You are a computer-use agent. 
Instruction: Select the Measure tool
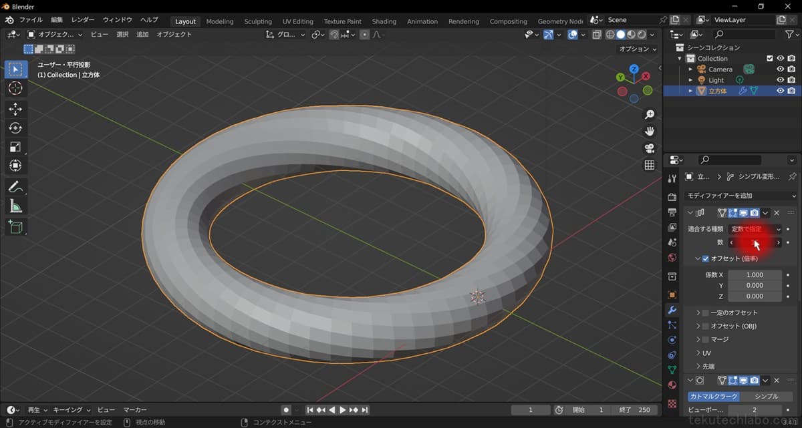pyautogui.click(x=16, y=206)
